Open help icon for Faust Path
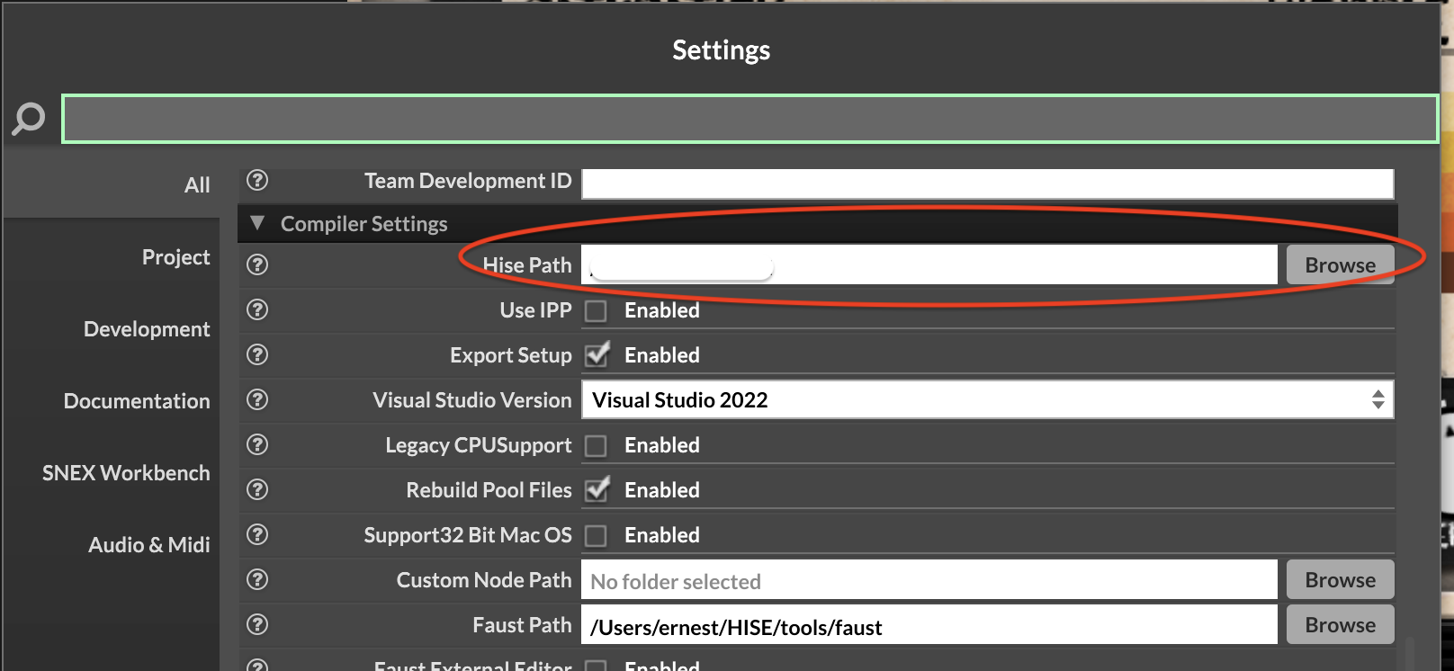1454x671 pixels. pyautogui.click(x=257, y=624)
